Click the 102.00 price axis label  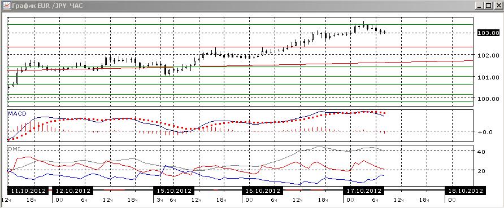489,55
